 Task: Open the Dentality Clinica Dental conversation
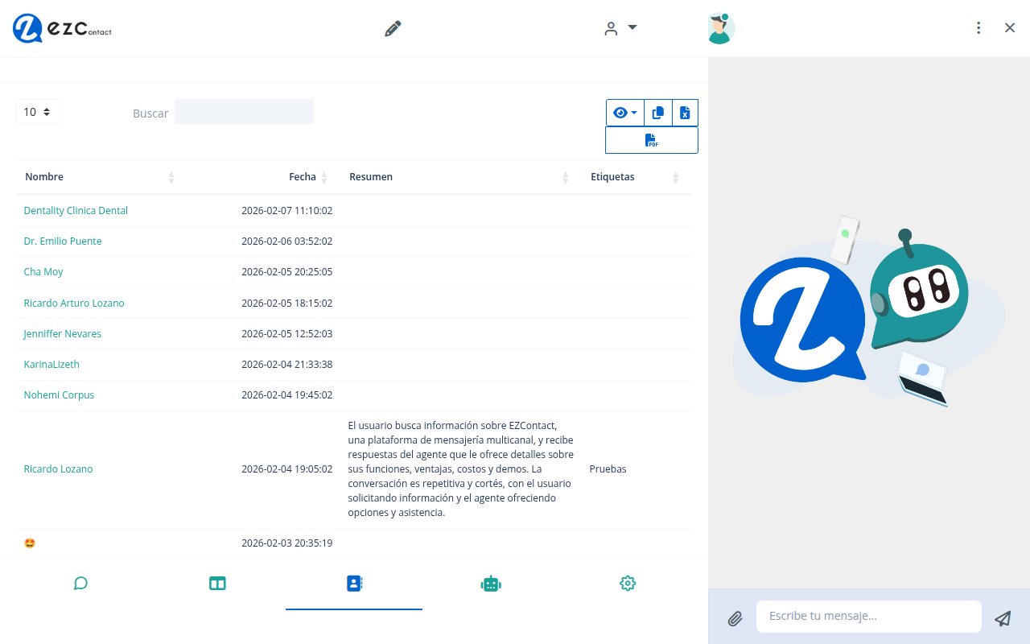click(x=75, y=210)
